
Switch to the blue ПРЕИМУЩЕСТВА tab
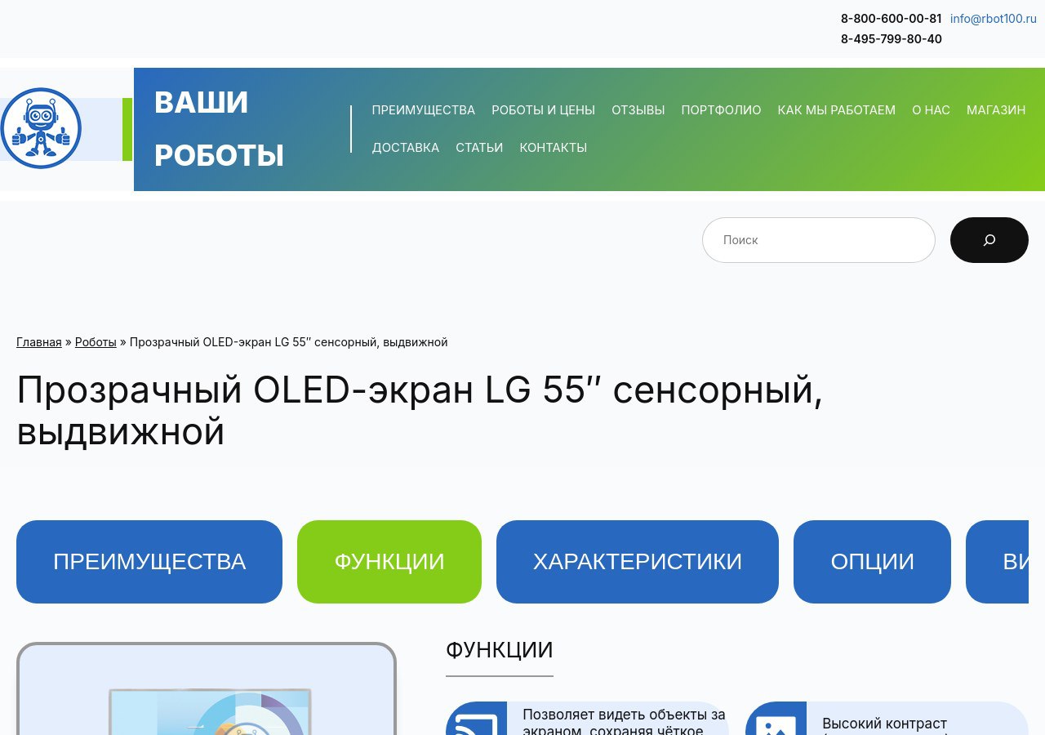149,562
